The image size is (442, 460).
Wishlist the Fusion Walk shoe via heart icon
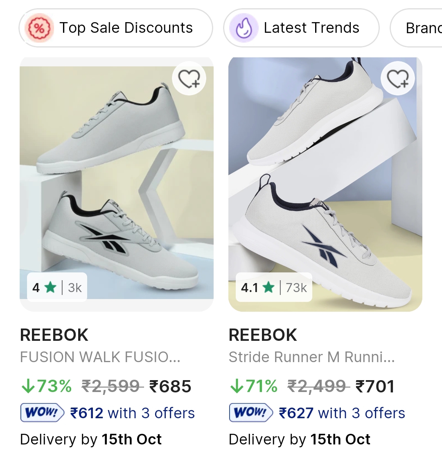(189, 78)
